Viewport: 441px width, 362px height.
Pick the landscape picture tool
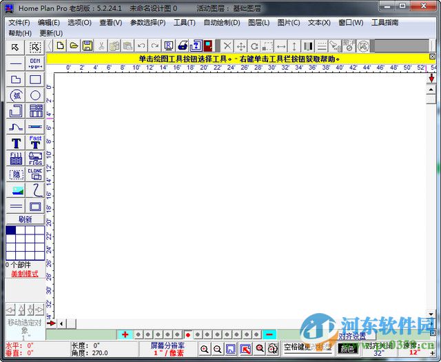[16, 190]
